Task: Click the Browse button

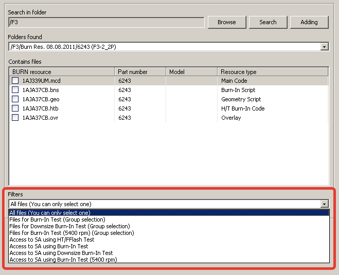Action: tap(226, 22)
